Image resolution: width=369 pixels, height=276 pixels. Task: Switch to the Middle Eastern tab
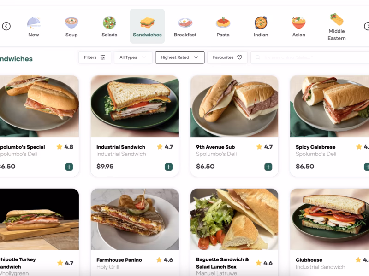click(x=337, y=26)
